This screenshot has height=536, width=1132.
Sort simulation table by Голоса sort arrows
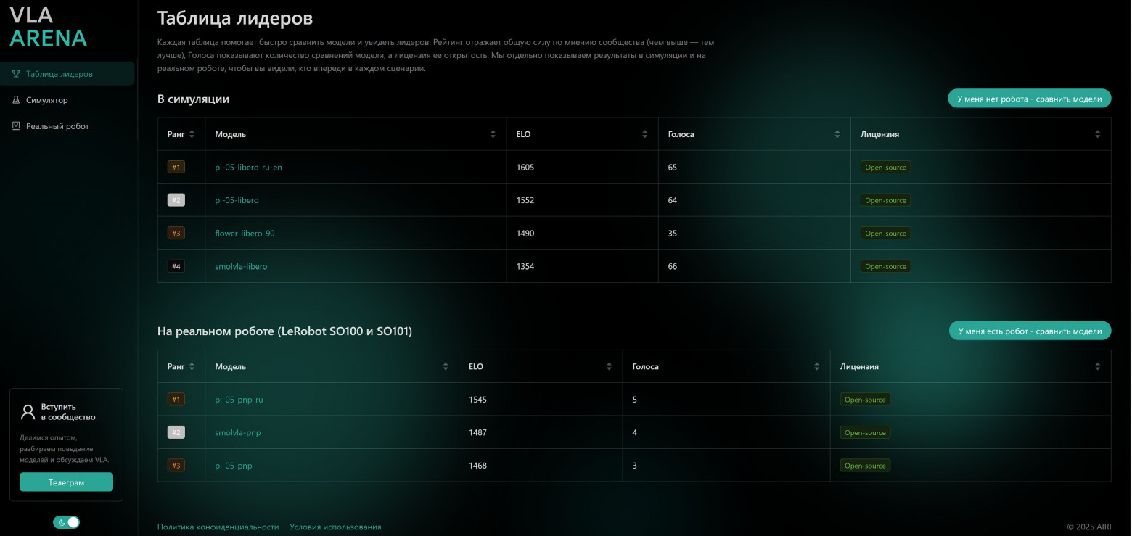837,134
